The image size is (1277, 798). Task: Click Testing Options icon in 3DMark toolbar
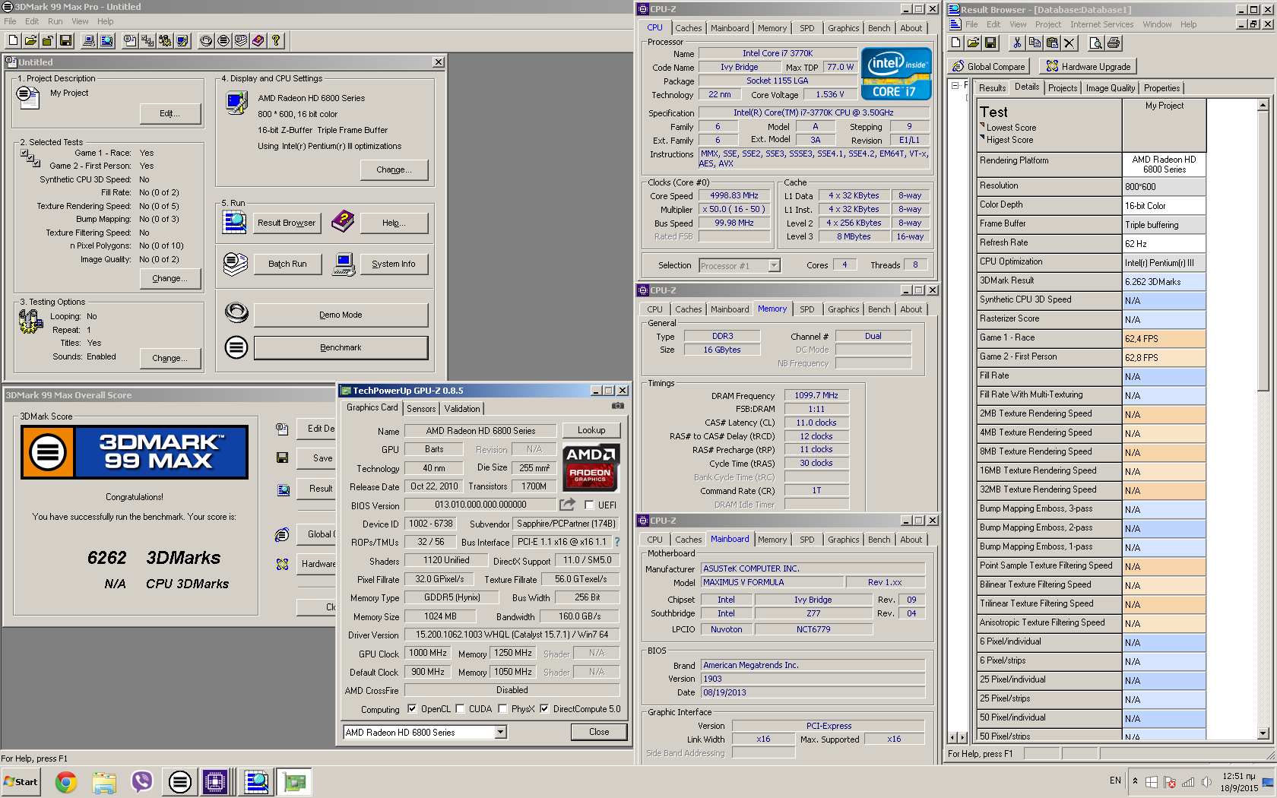[x=165, y=41]
